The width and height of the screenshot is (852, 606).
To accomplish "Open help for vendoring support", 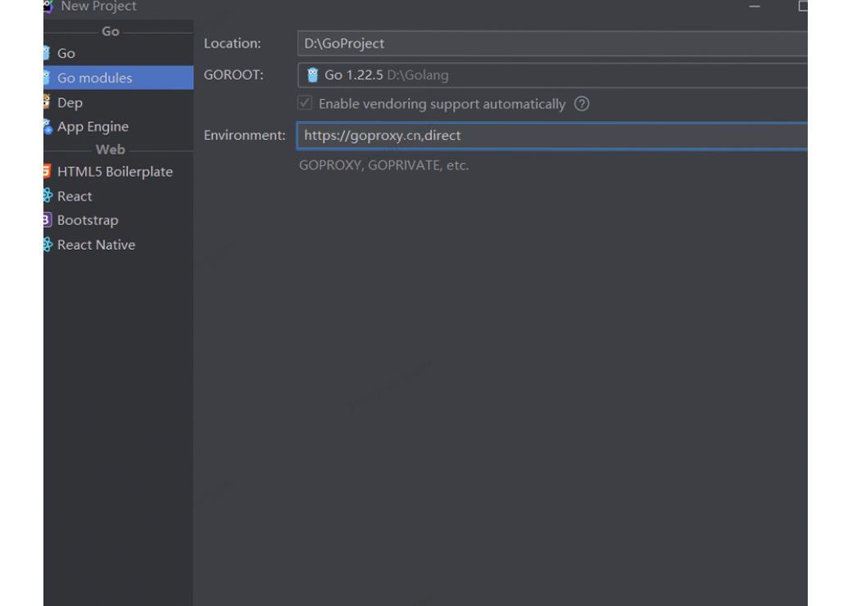I will [582, 104].
